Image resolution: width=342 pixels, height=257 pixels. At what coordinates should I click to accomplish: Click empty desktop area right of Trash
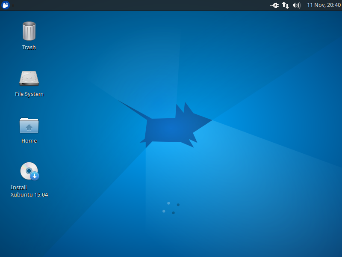tap(107, 34)
